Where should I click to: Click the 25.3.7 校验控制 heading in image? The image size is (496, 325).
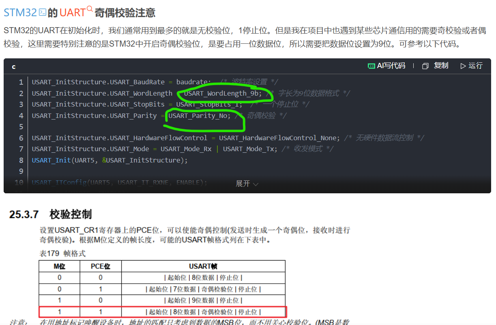(x=51, y=214)
